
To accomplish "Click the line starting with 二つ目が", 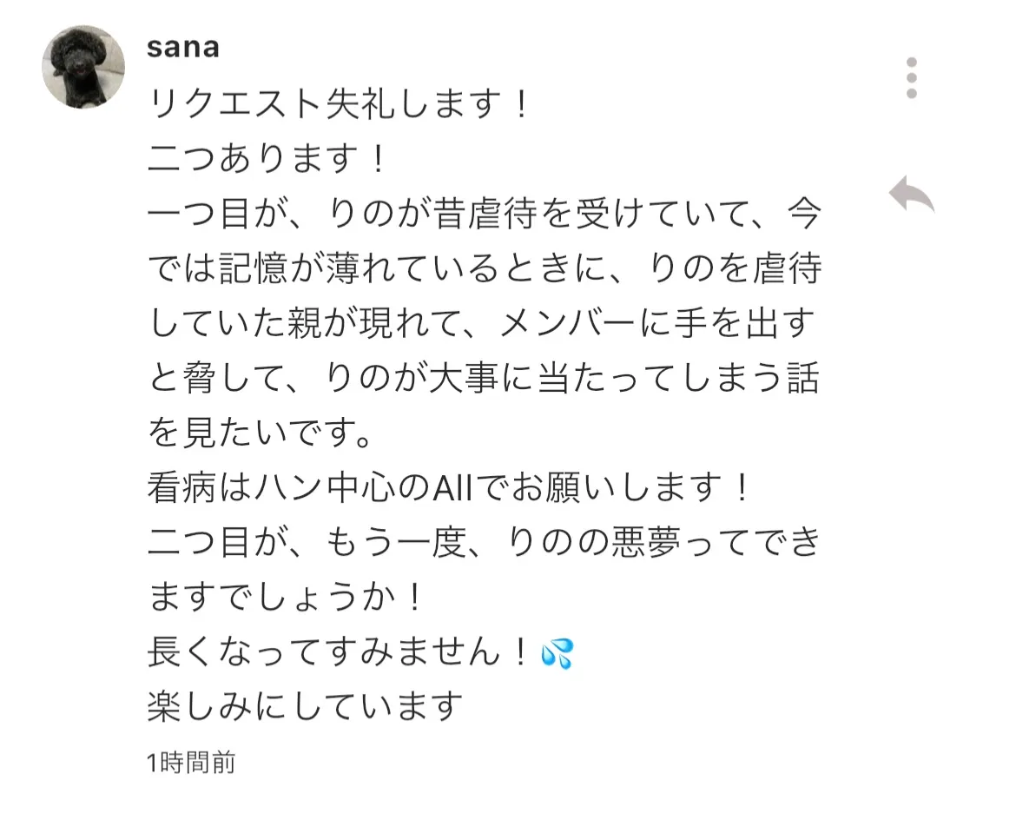I will coord(484,544).
